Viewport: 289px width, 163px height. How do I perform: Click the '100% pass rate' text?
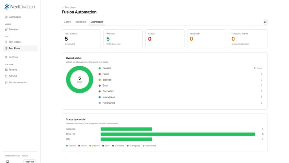tap(113, 44)
